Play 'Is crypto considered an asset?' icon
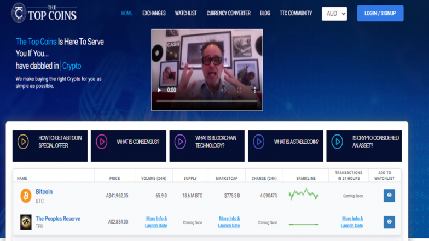Screen dimensions: 429x241 (x=337, y=142)
